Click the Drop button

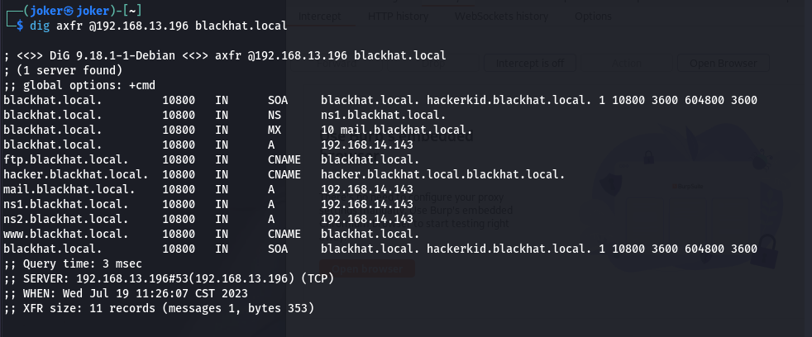(x=433, y=63)
